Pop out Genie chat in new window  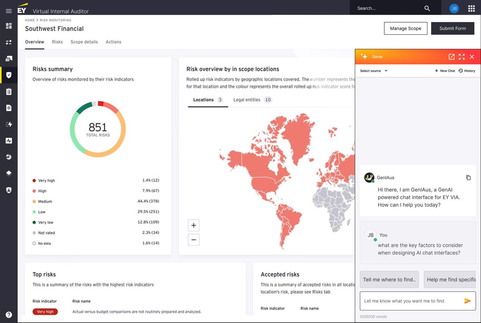point(451,57)
